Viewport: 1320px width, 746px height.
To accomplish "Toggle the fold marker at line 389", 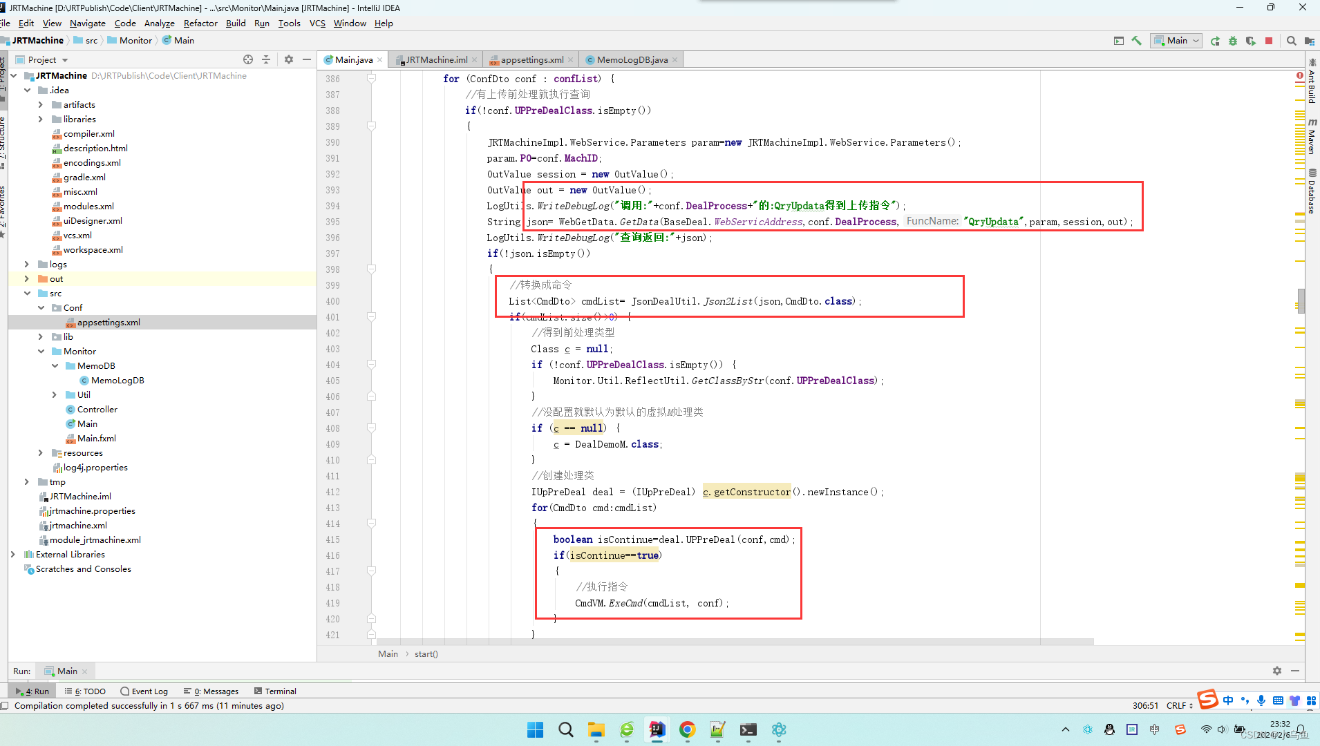I will coord(371,126).
